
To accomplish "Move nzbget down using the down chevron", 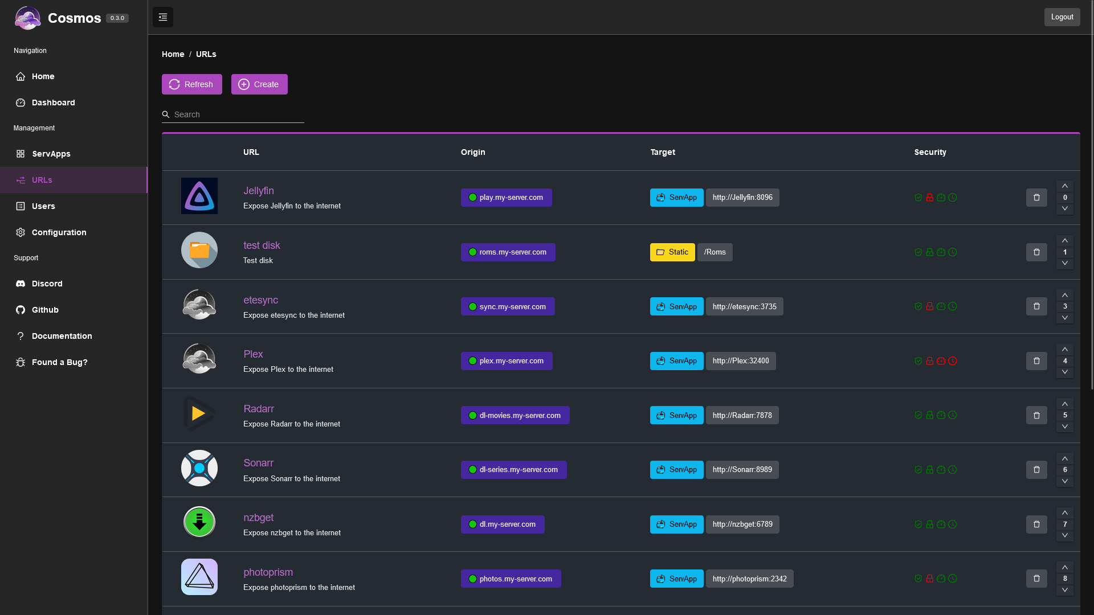I will pos(1064,535).
